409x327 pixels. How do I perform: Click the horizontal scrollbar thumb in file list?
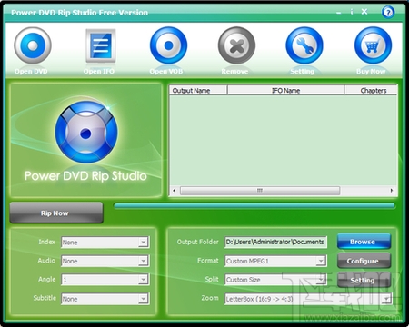[x=260, y=191]
